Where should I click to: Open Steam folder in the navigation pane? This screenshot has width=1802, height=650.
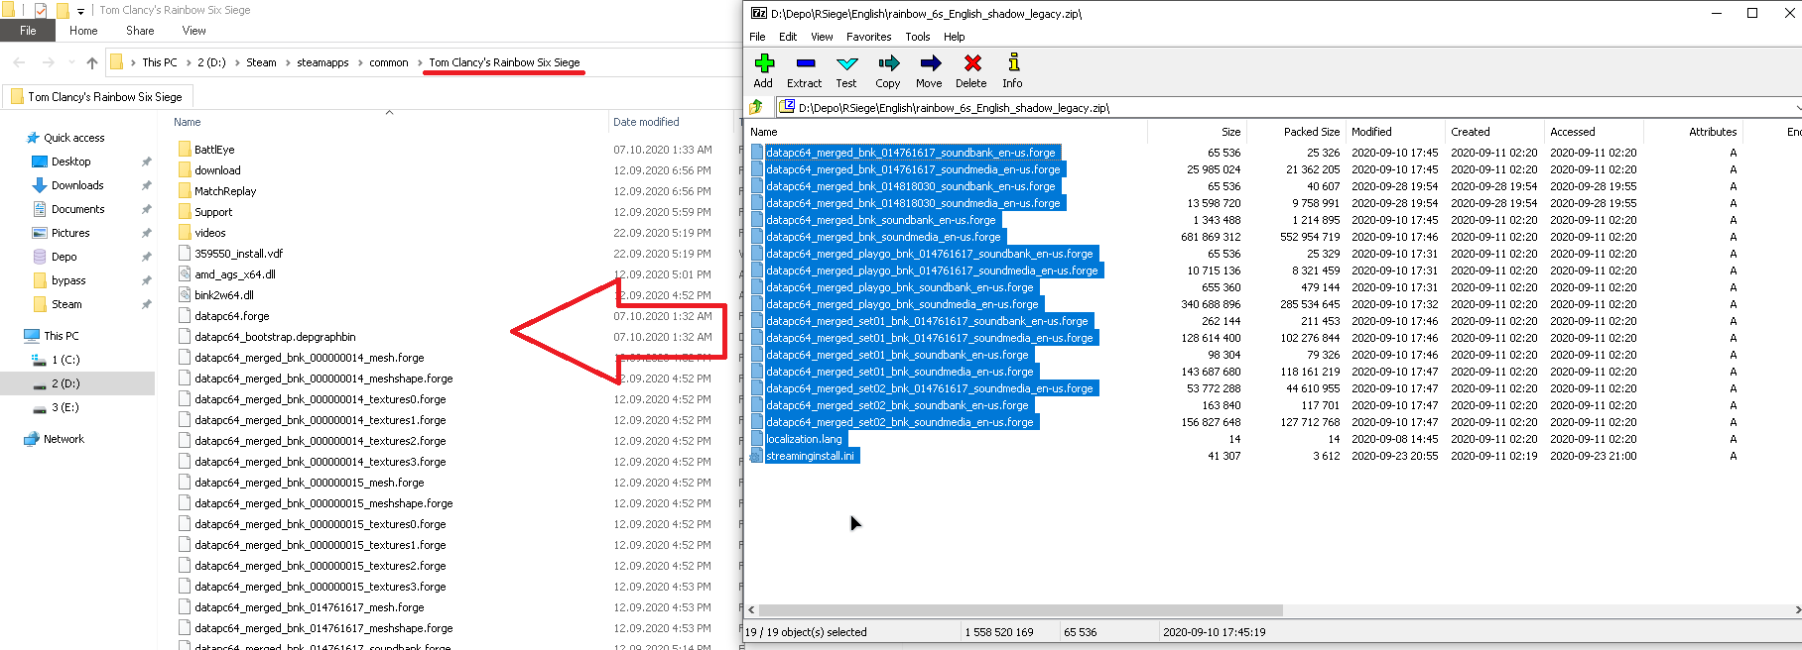66,304
